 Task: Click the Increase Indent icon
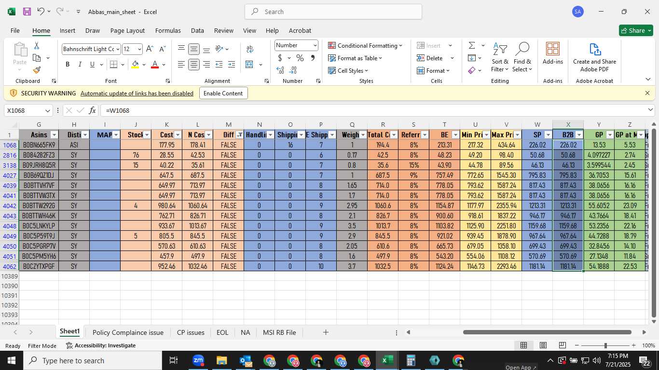(232, 65)
